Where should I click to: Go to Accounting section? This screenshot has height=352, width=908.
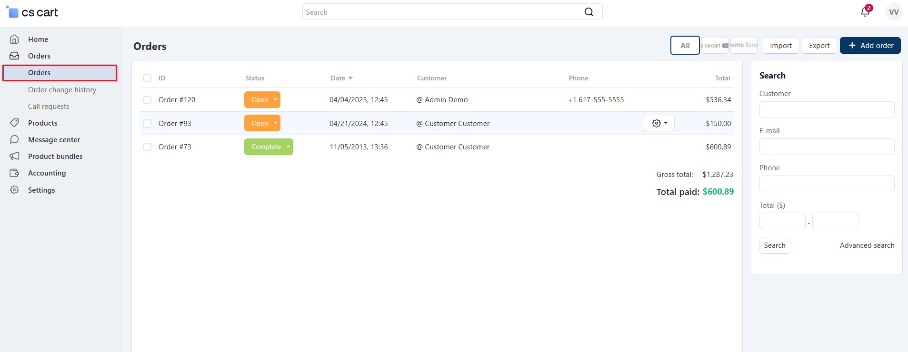[x=47, y=173]
